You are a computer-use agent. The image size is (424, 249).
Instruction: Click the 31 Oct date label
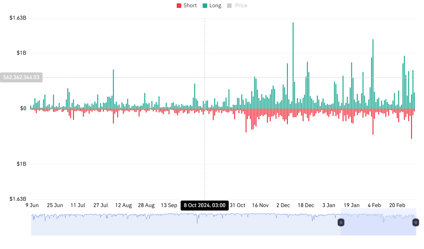237,205
